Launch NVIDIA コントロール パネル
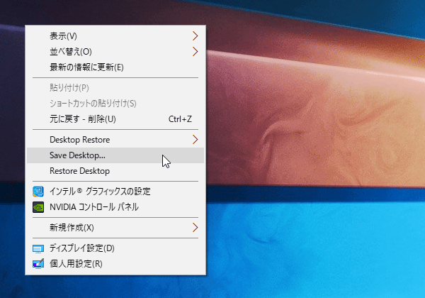This screenshot has width=425, height=298. click(115, 207)
